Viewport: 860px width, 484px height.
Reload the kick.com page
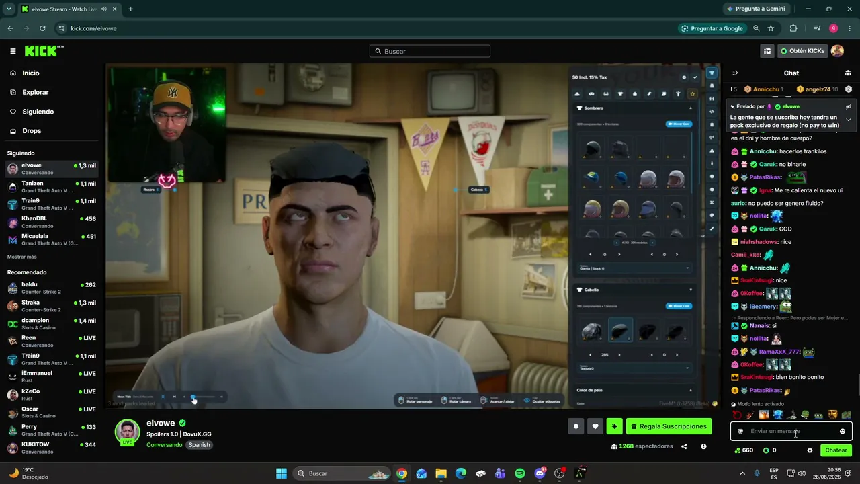[42, 28]
